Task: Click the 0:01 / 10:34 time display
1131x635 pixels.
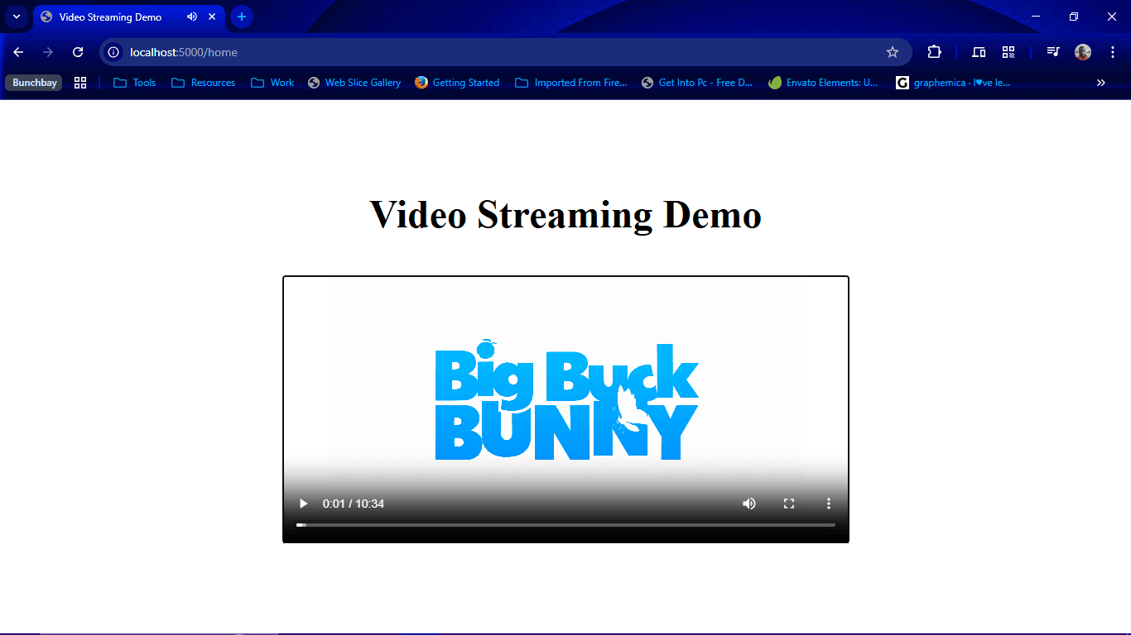Action: tap(354, 504)
